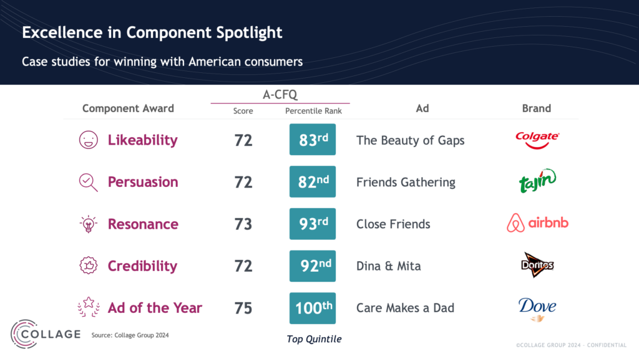Click the Care Makes a Dad ad title
The width and height of the screenshot is (639, 359).
405,308
